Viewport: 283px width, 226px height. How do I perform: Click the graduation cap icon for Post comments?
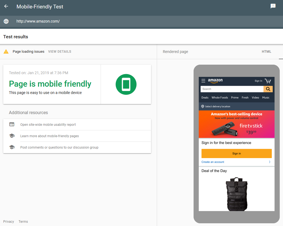12,147
